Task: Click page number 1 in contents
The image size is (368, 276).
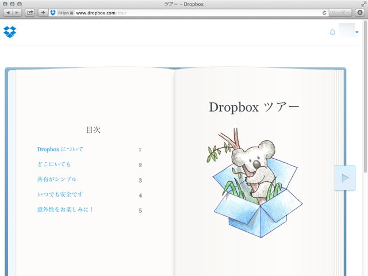Action: 140,149
